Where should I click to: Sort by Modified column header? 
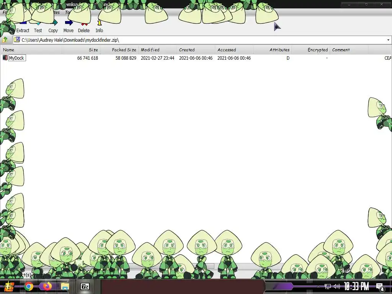157,50
